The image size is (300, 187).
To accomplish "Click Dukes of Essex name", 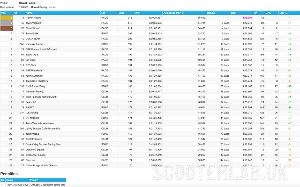I will [x=34, y=44].
